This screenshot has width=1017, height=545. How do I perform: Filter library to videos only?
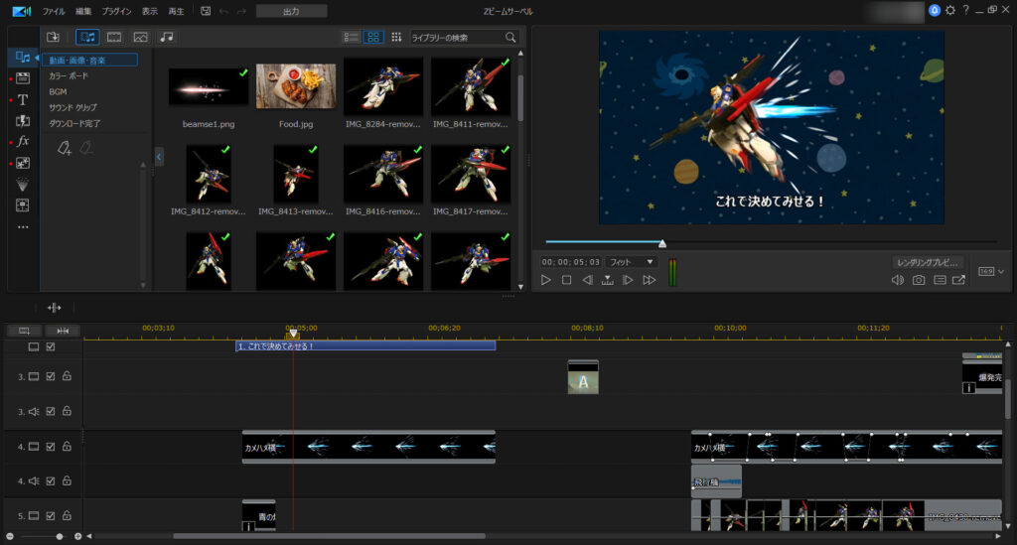click(114, 37)
